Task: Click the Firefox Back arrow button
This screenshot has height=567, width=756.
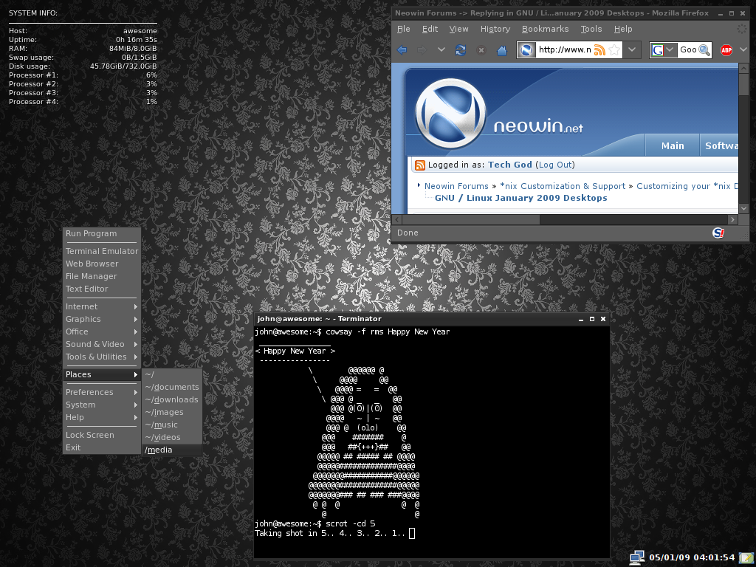Action: [402, 50]
